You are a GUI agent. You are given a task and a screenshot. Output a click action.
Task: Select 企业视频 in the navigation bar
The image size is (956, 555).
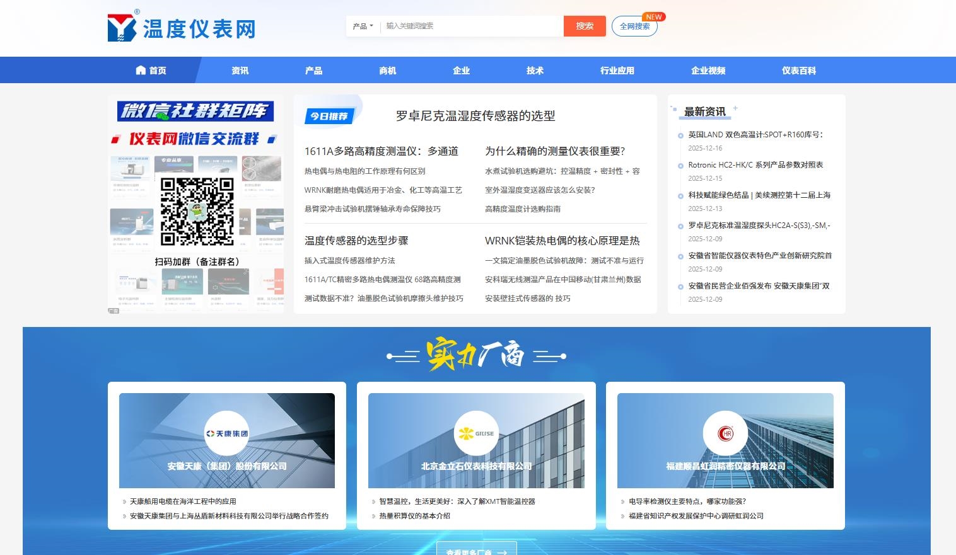click(708, 71)
